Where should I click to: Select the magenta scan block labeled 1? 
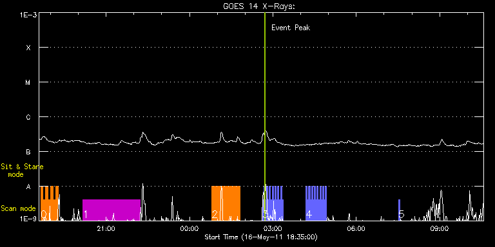(x=112, y=210)
